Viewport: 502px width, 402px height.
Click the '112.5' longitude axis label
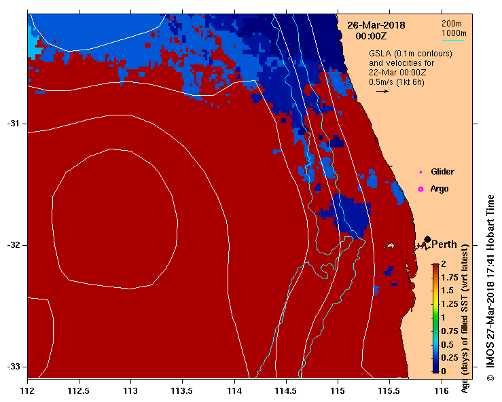tap(79, 390)
